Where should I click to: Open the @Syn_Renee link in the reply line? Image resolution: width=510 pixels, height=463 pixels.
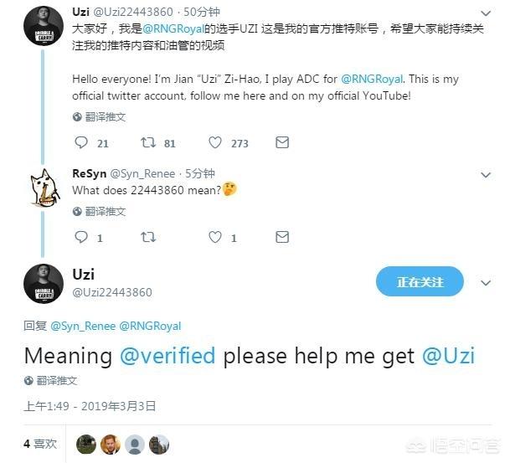coord(83,327)
